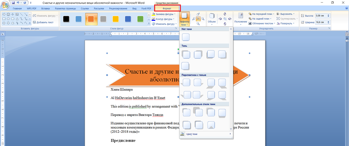The image size is (349, 146).
Task: Open Повернуть dropdown
Action: pos(285,23)
